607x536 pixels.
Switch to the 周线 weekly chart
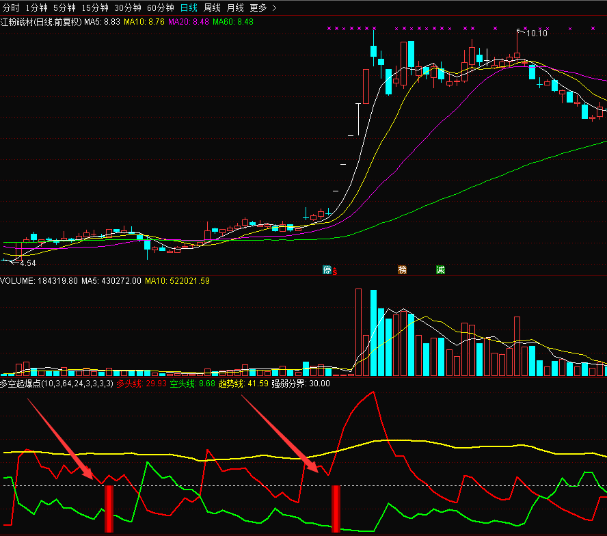pos(212,8)
